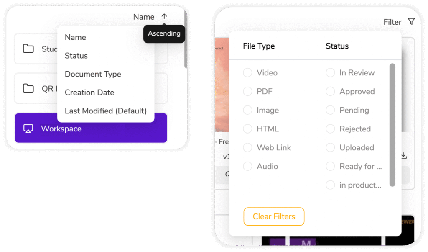Select the Video file type radio
Viewport: 428px width, 252px height.
(248, 73)
